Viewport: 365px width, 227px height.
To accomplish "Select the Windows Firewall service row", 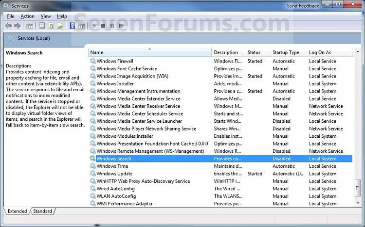I will click(x=220, y=61).
